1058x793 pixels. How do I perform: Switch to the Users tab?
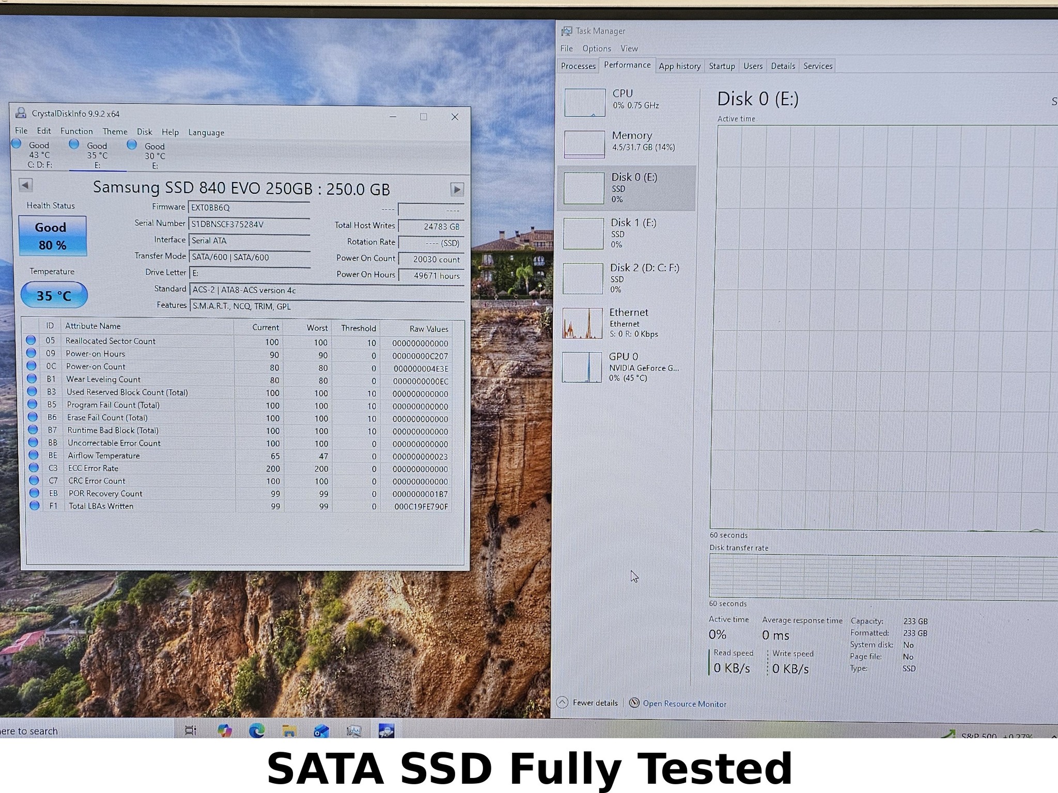pyautogui.click(x=753, y=66)
